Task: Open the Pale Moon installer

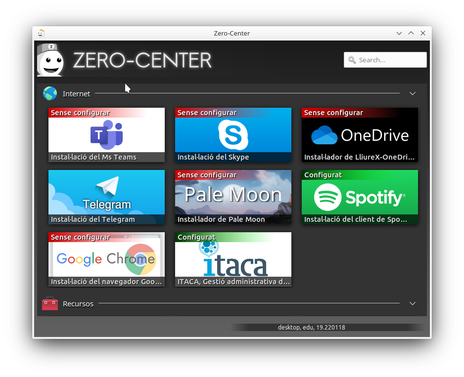Action: (233, 197)
